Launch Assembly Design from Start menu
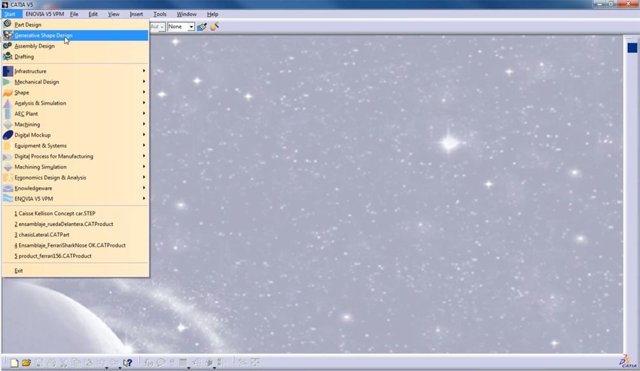This screenshot has height=371, width=640. 75,46
